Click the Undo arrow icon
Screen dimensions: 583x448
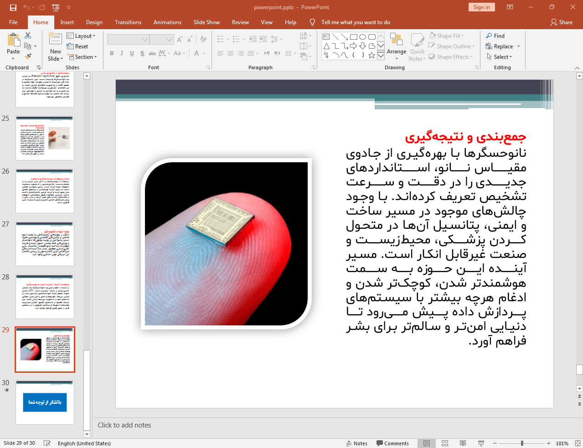click(x=26, y=7)
